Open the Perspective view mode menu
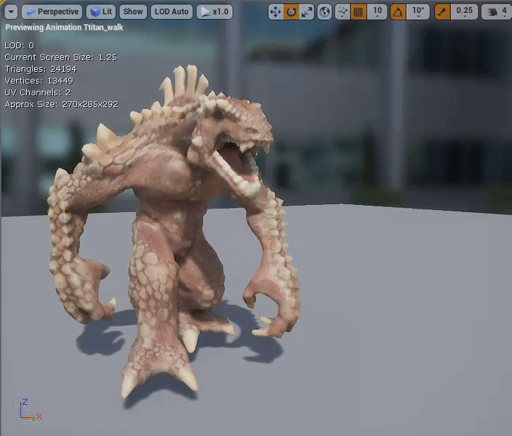The height and width of the screenshot is (436, 512). 52,12
